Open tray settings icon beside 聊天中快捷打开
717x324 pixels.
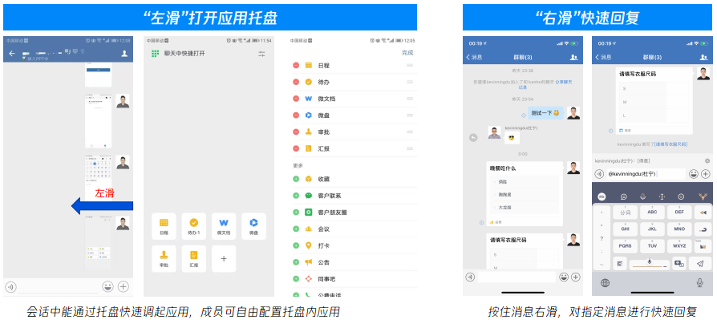(261, 54)
